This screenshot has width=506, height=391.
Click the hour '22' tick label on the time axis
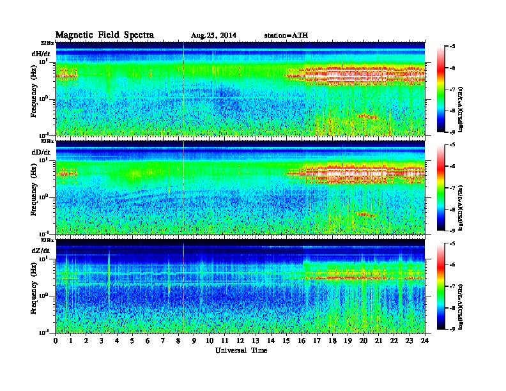pos(394,341)
